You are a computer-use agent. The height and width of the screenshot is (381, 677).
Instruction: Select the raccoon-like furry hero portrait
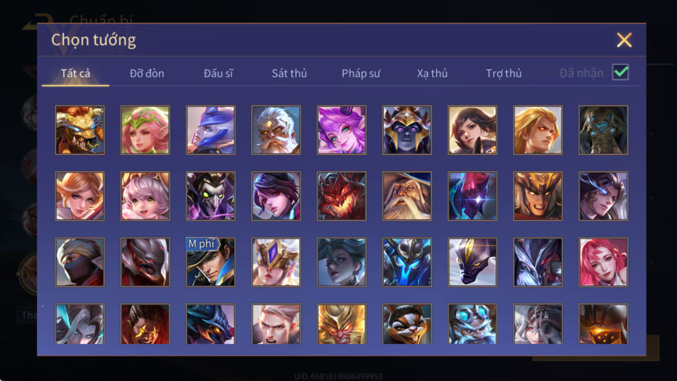point(407,324)
